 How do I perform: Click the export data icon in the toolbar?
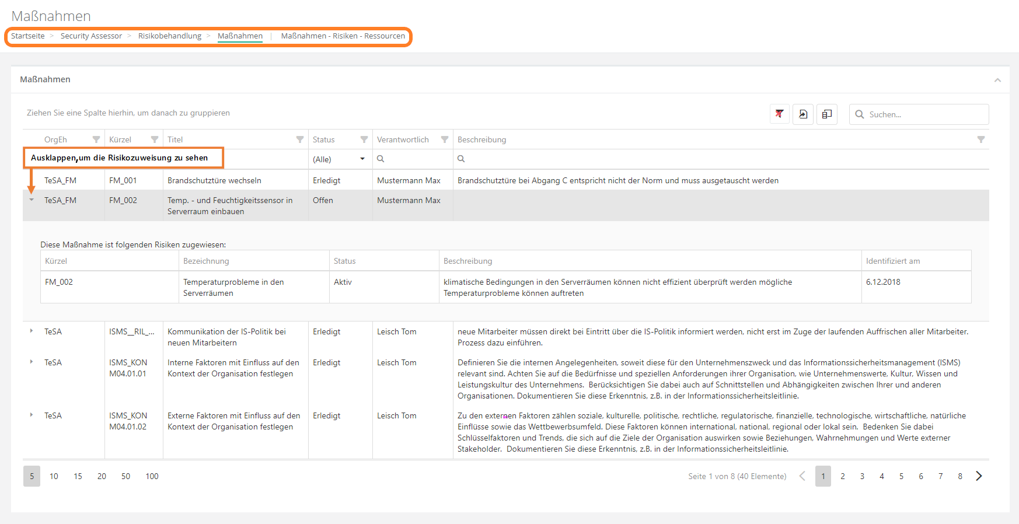pyautogui.click(x=803, y=114)
